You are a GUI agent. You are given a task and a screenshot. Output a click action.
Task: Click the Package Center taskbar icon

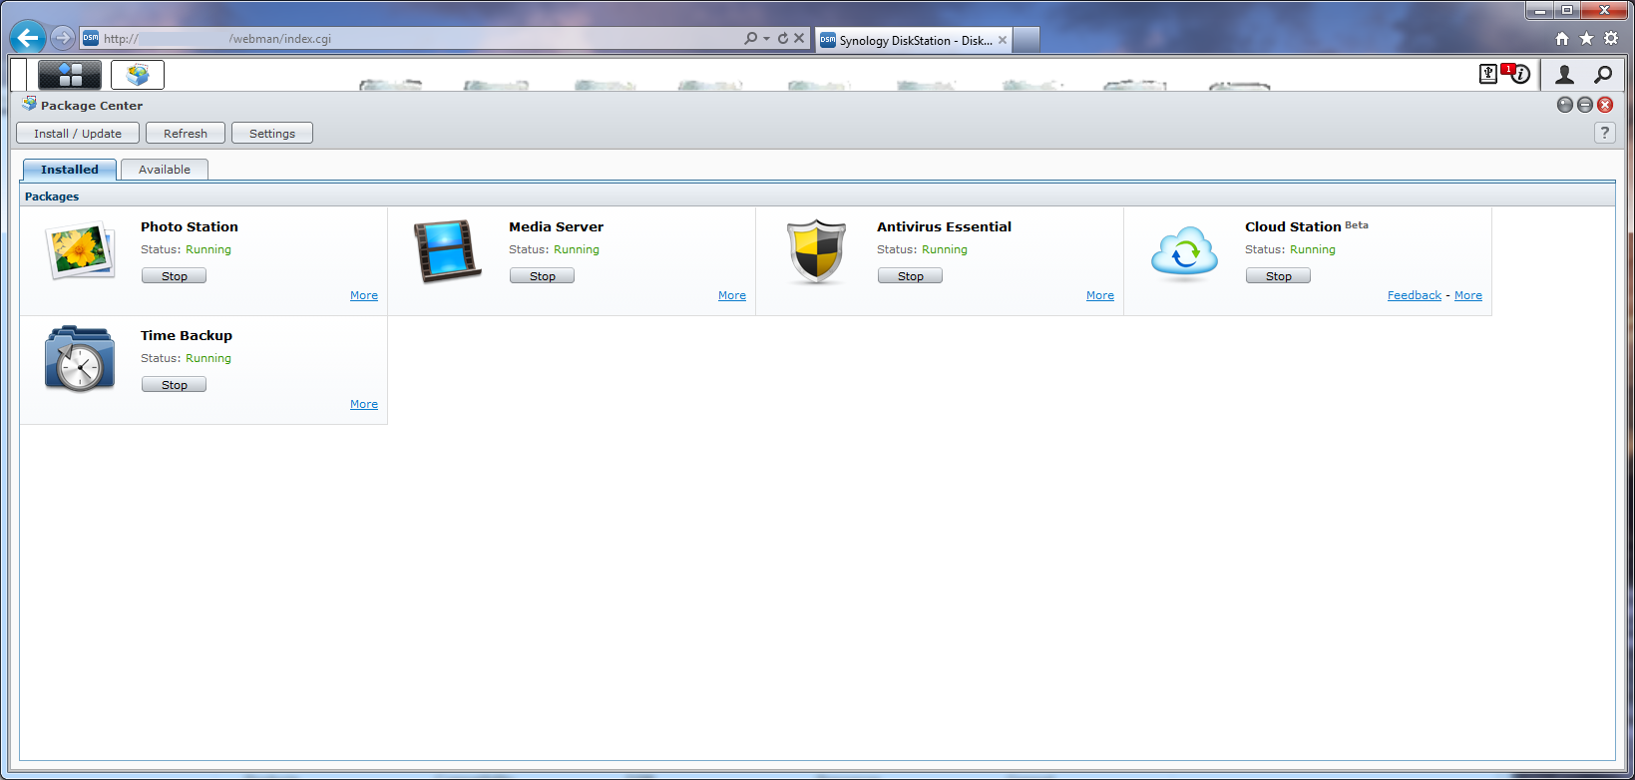click(x=138, y=75)
